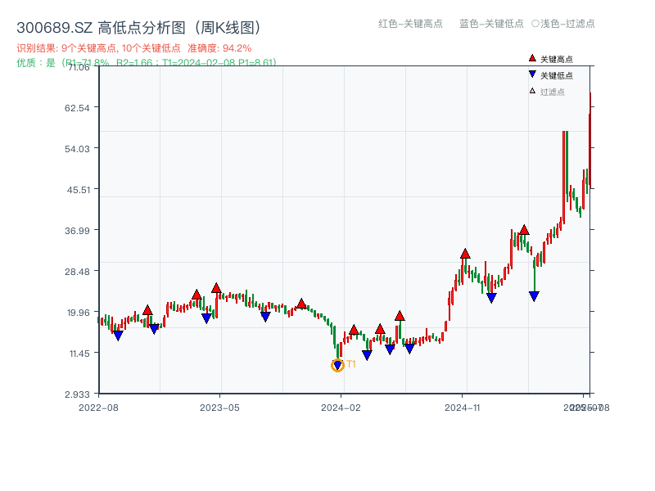Click the orange T1 text label

coord(351,364)
